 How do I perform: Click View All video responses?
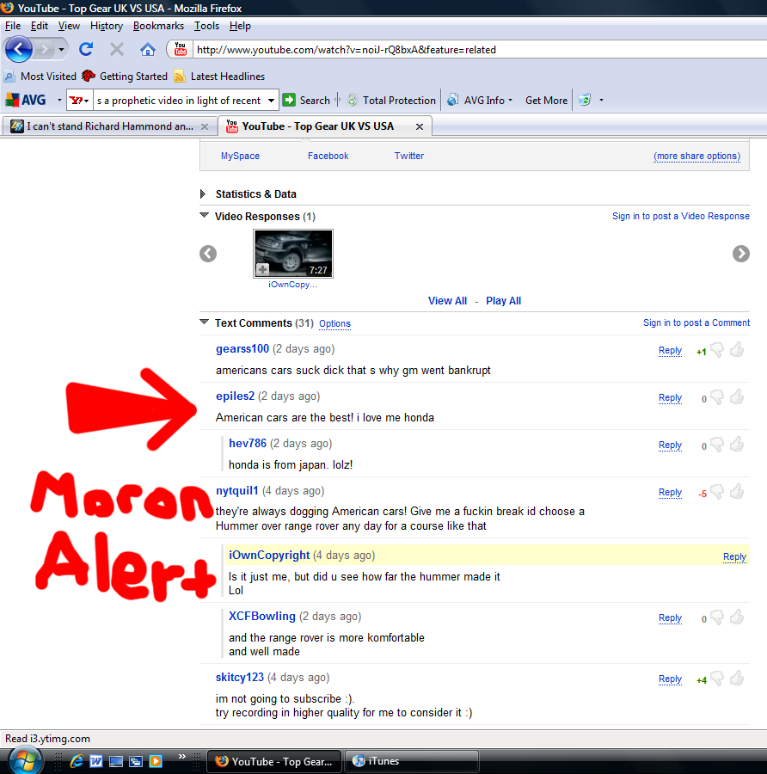coord(447,301)
